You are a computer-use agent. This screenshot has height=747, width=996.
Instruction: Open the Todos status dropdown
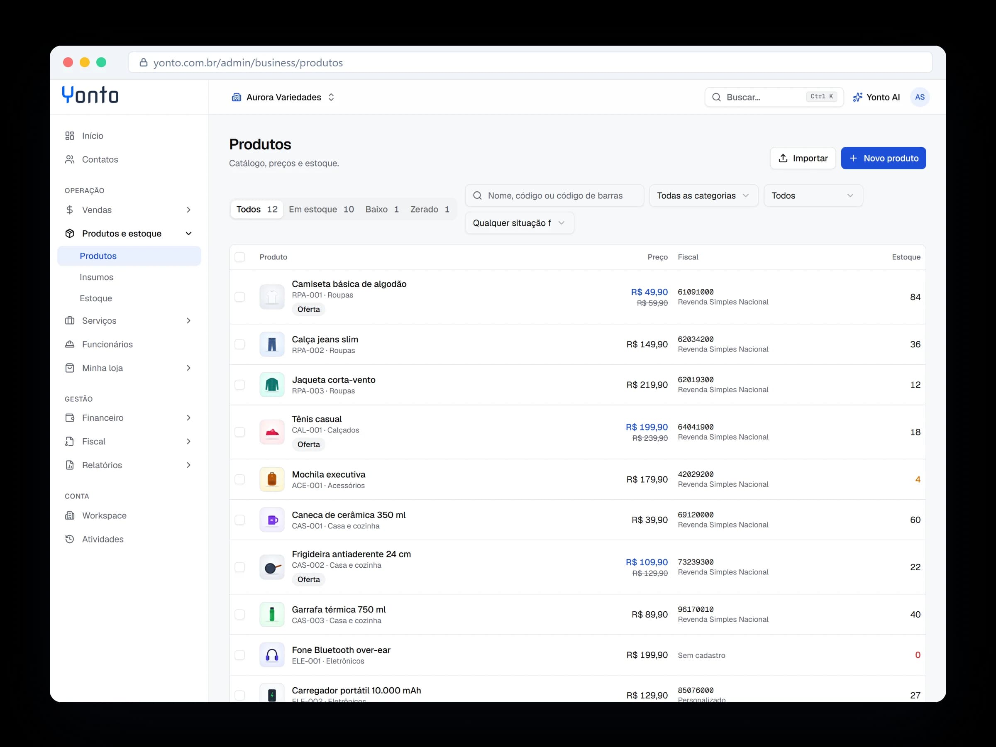coord(813,196)
